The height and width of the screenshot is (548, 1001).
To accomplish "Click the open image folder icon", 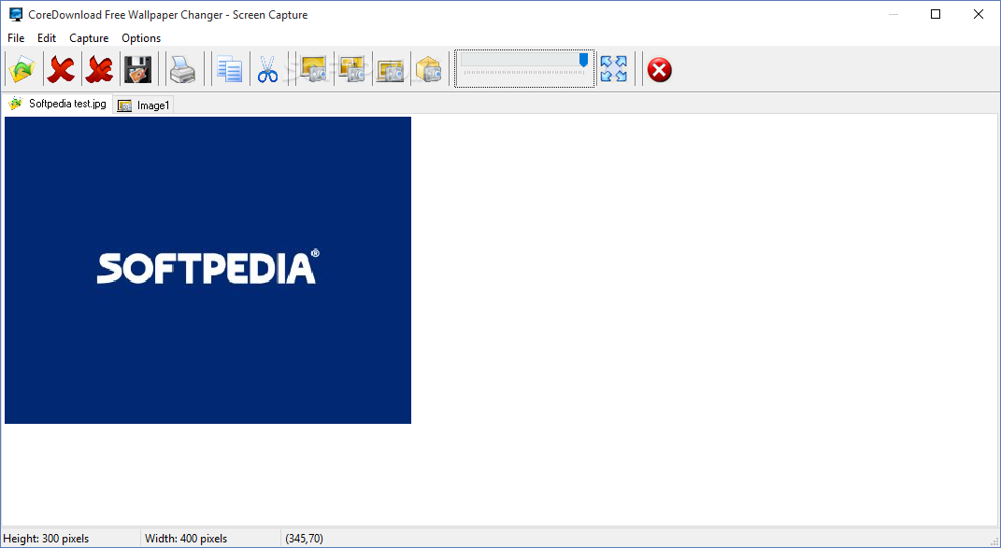I will [x=22, y=69].
